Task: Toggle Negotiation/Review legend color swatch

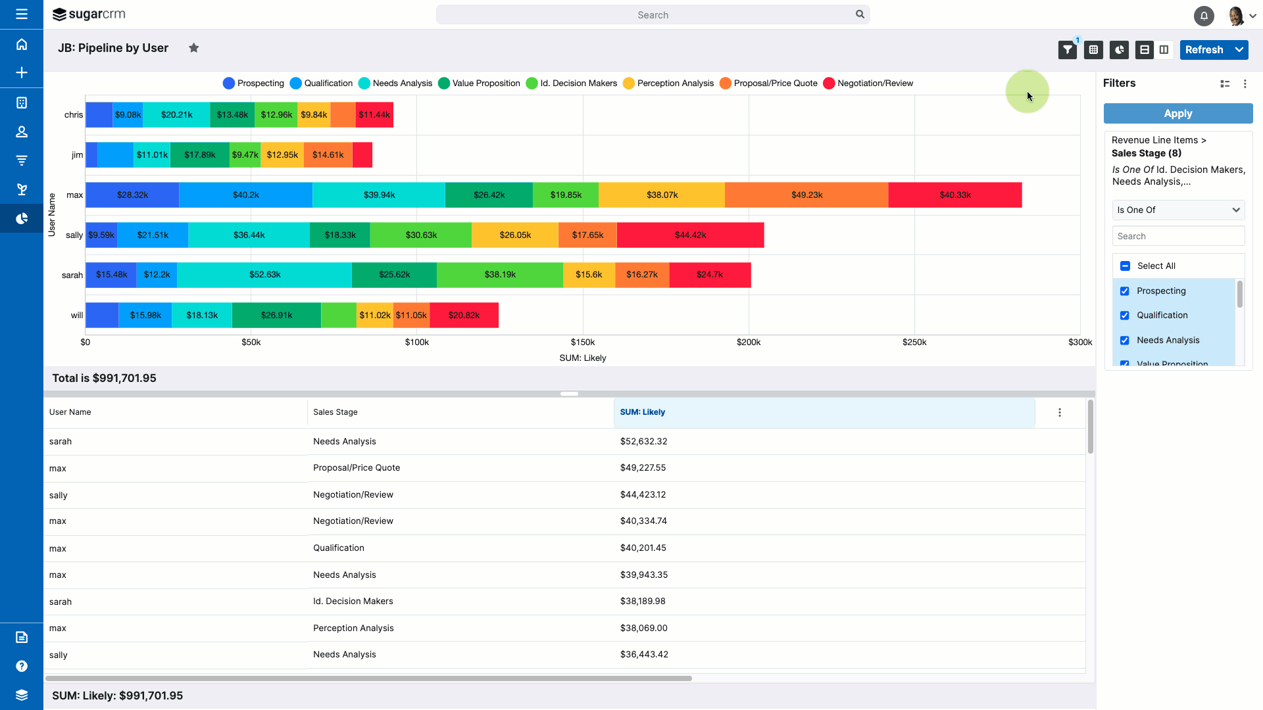Action: pyautogui.click(x=829, y=83)
